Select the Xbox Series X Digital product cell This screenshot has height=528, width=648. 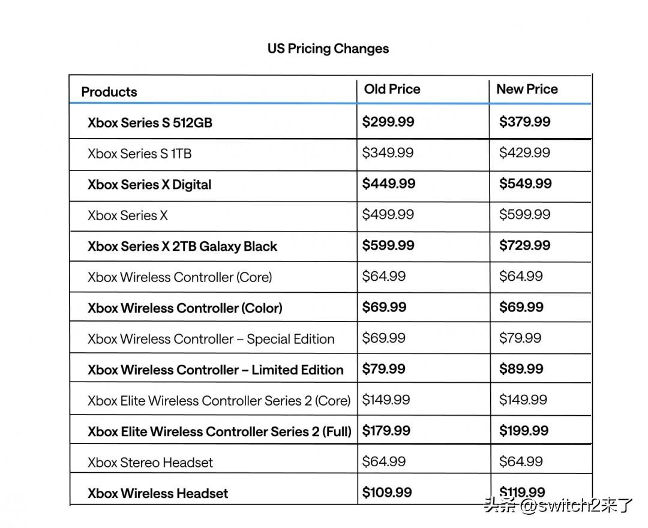(x=149, y=185)
